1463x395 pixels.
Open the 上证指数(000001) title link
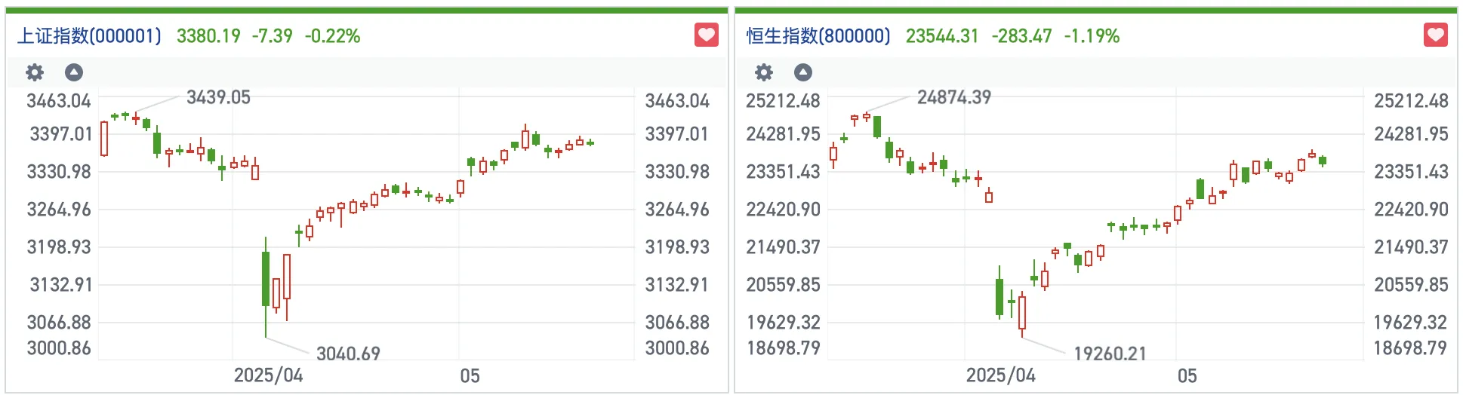pyautogui.click(x=89, y=36)
